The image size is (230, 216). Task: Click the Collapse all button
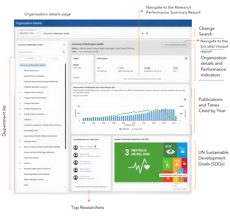click(54, 58)
